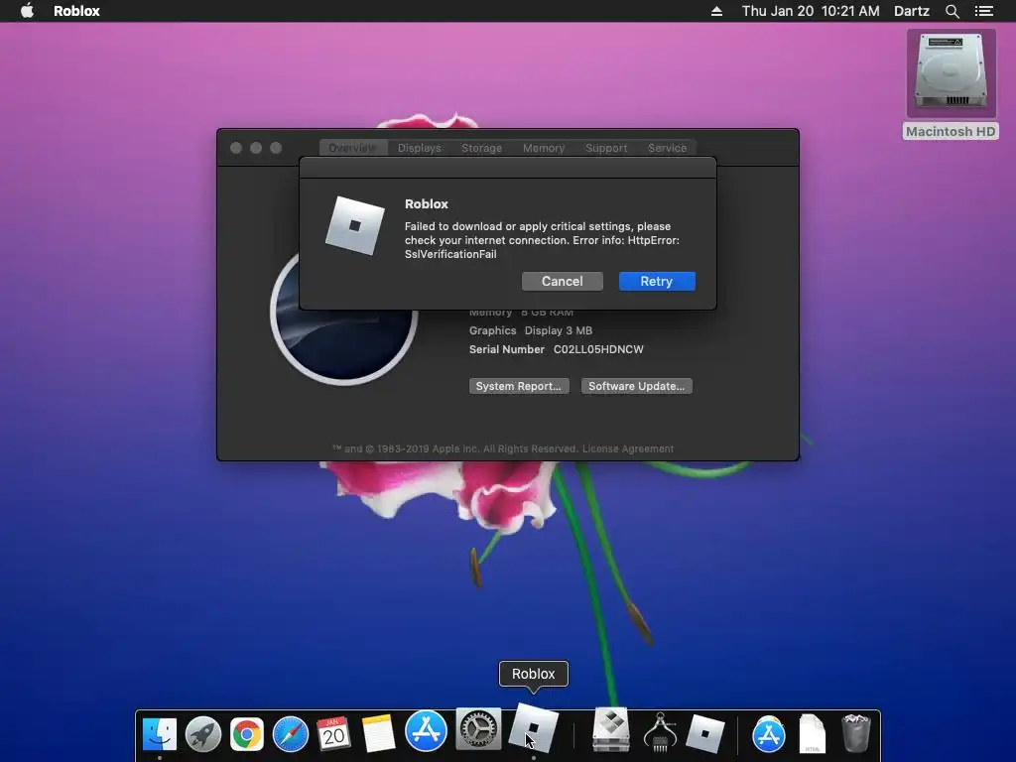Open System Preferences gear in dock
This screenshot has height=762, width=1016.
tap(479, 729)
